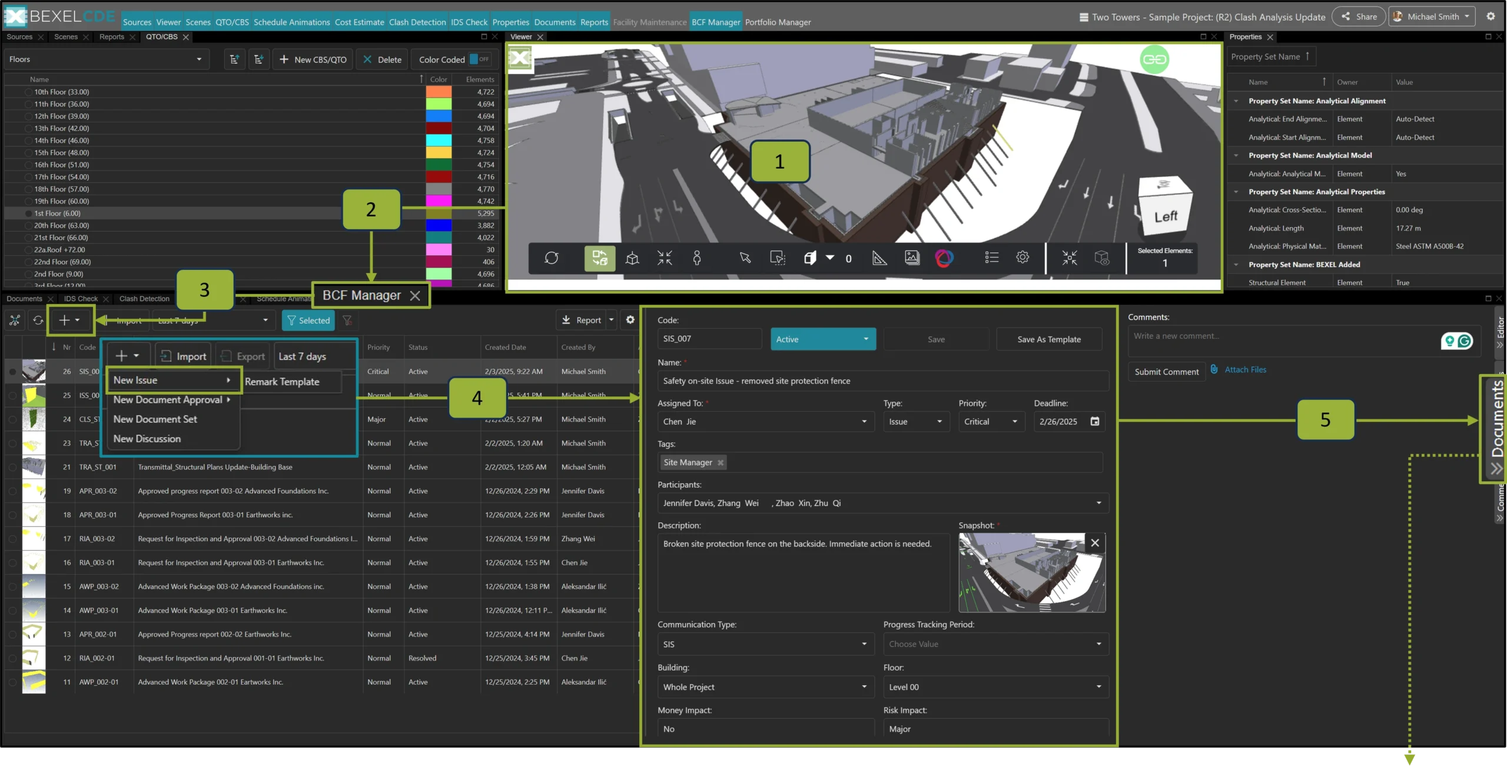Click the refresh icon in BCF Manager toolbar
1507x777 pixels.
38,320
